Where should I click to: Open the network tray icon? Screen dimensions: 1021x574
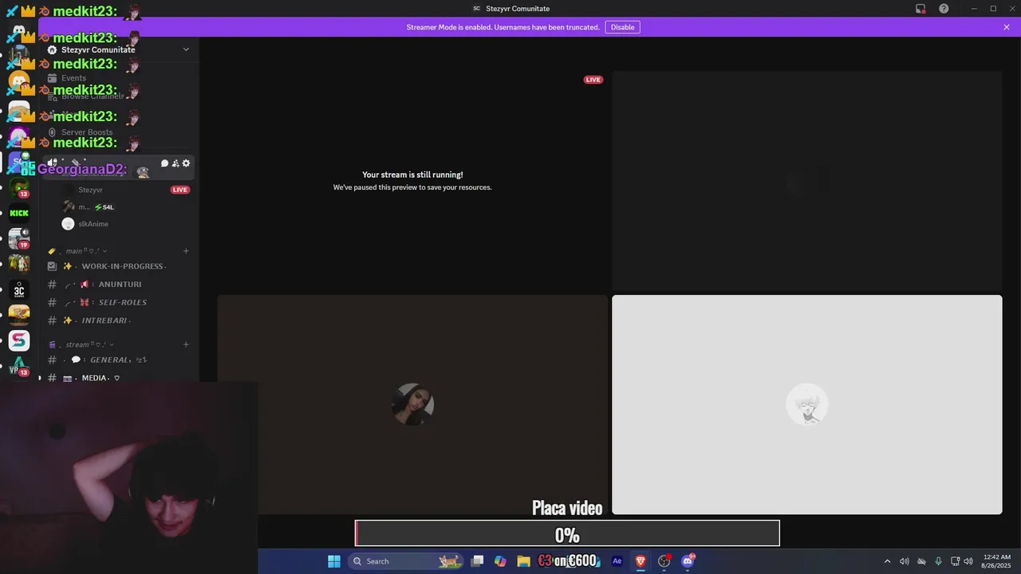(x=956, y=561)
